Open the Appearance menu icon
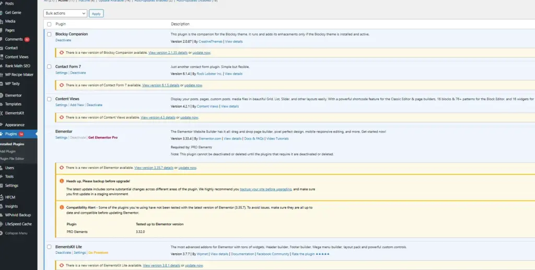 coord(2,125)
